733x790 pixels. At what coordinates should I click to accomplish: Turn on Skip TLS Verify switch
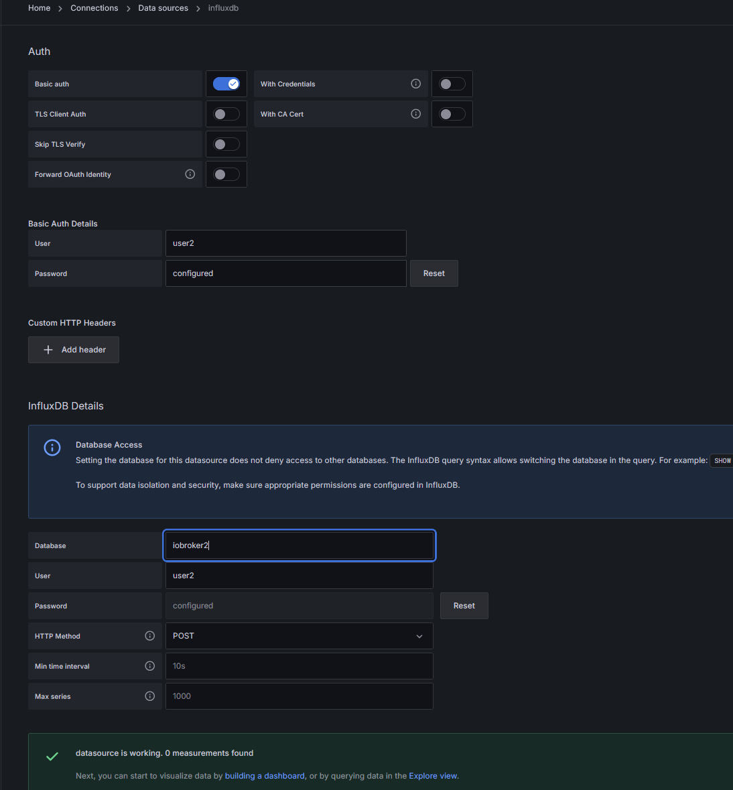[x=226, y=144]
